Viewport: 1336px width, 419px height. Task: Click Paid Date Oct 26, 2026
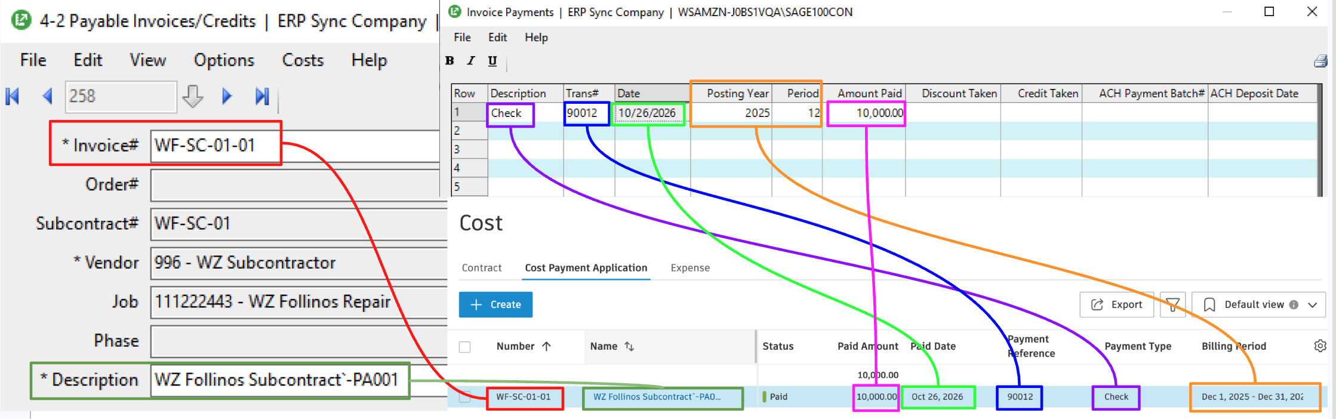click(x=937, y=397)
